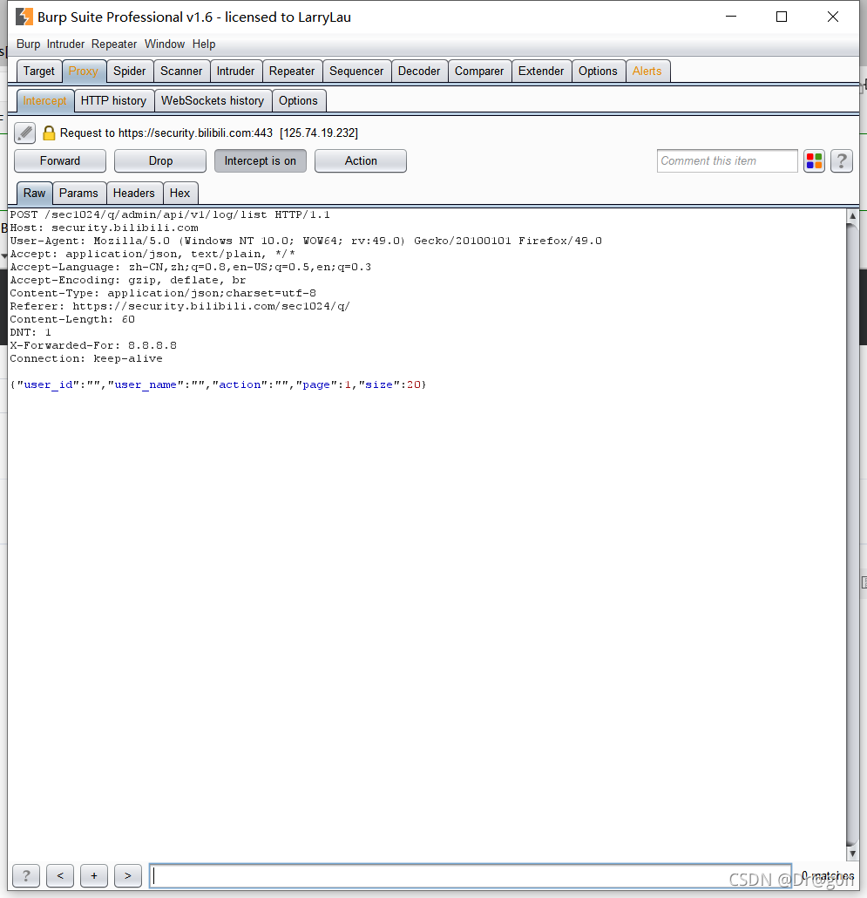Drop the intercepted request

tap(160, 161)
